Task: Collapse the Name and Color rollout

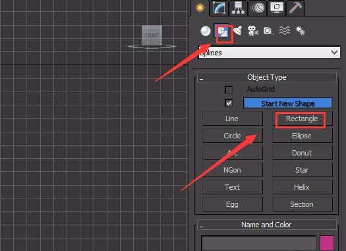Action: coord(267,225)
